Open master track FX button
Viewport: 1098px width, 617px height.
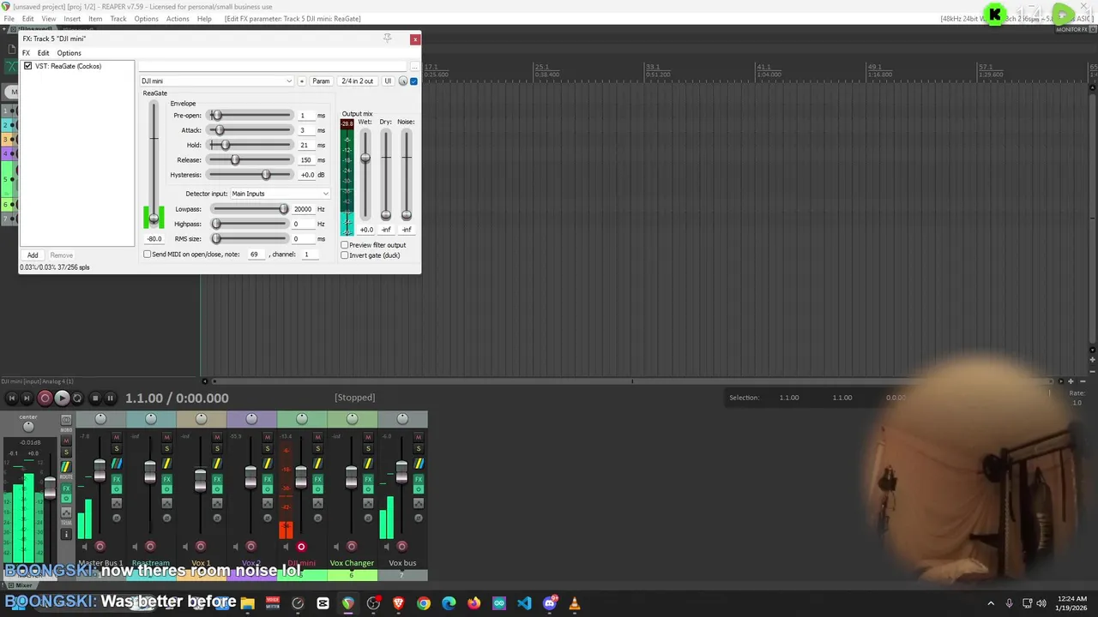click(x=66, y=488)
